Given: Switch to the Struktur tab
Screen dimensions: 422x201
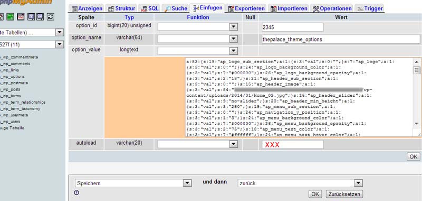Looking at the screenshot, I should (122, 8).
